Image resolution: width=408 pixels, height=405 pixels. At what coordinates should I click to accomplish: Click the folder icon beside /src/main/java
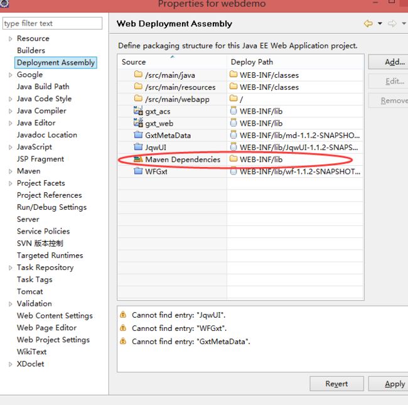coord(139,75)
